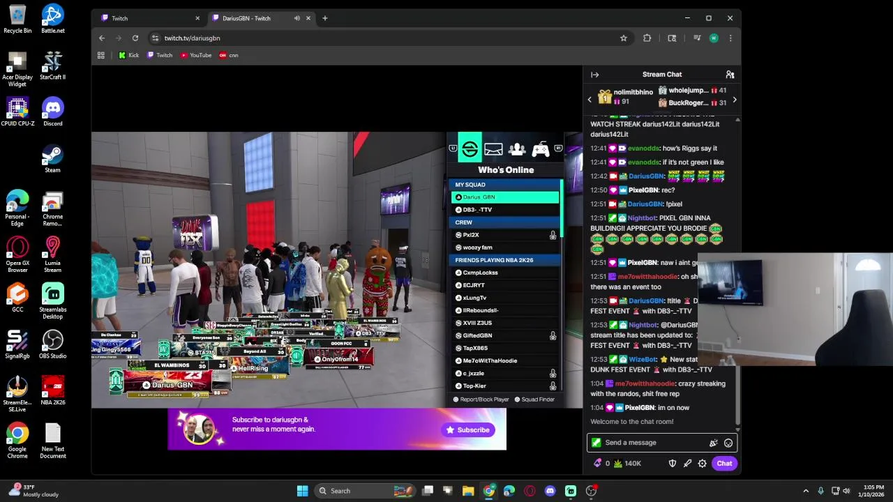
Task: Show hidden system tray icons
Action: [806, 491]
